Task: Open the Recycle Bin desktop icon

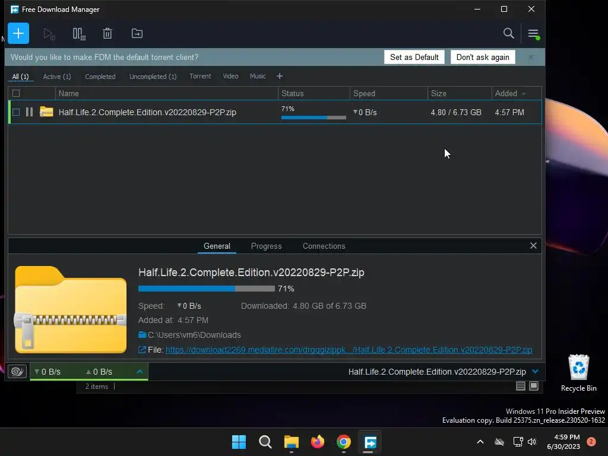Action: [x=578, y=373]
